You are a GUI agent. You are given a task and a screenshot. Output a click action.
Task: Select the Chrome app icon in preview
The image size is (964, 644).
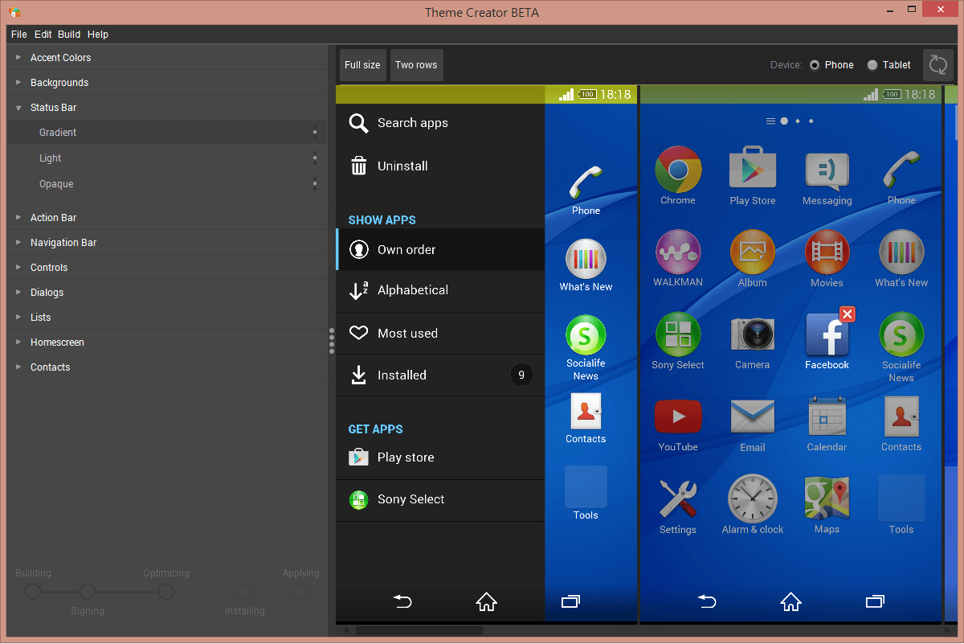click(678, 169)
